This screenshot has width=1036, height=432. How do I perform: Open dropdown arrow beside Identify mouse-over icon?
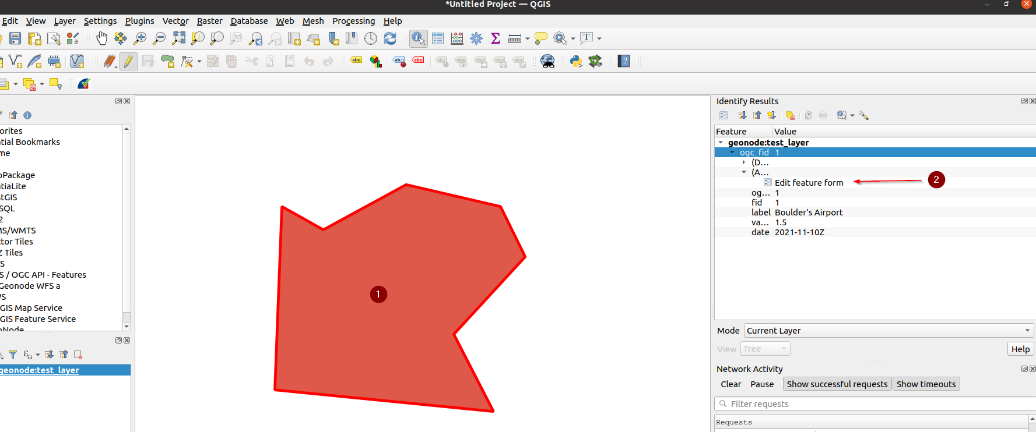[852, 116]
